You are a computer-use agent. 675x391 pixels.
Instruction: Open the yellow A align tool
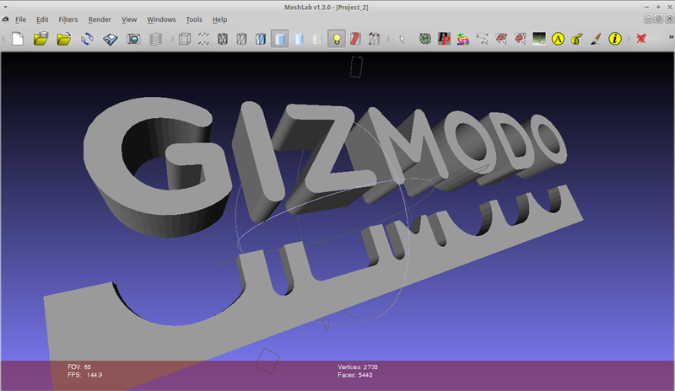[558, 39]
